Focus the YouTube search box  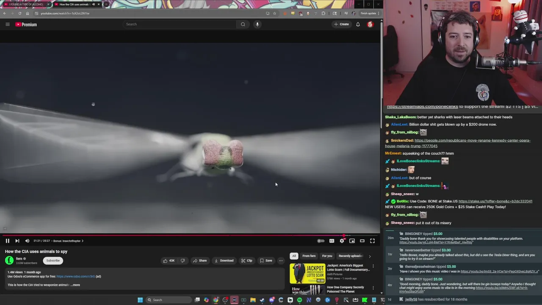coord(180,24)
